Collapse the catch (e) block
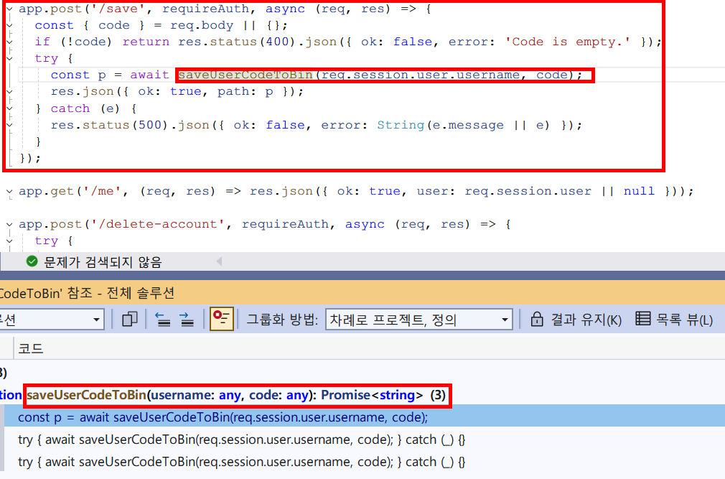Image resolution: width=725 pixels, height=479 pixels. coord(9,108)
